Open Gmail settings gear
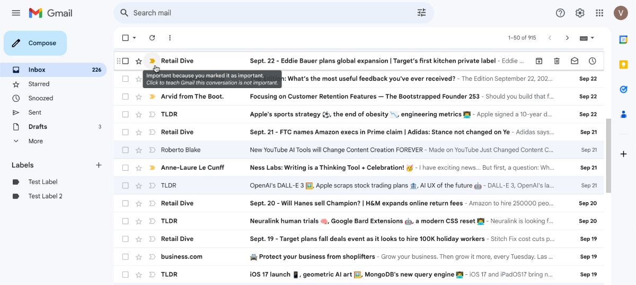The width and height of the screenshot is (636, 285). click(580, 13)
